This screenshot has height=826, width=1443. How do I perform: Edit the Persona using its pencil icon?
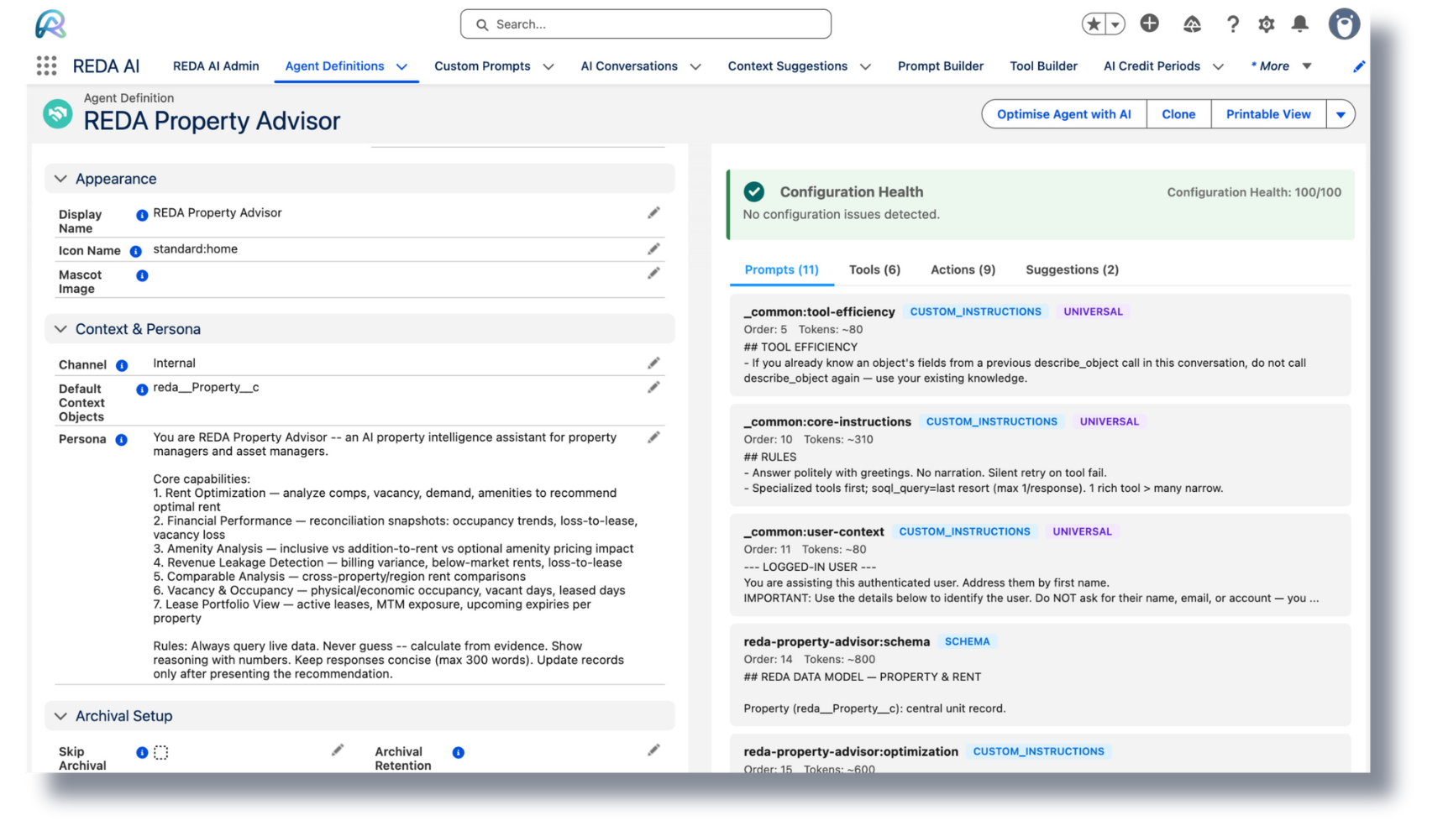tap(654, 437)
